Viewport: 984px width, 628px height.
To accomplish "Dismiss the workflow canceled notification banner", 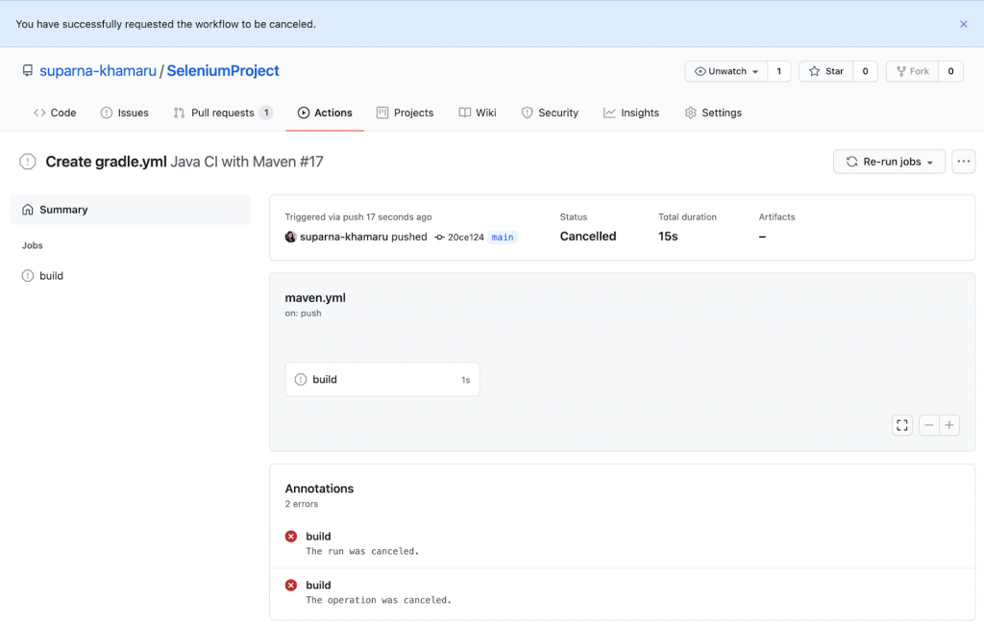I will (963, 24).
